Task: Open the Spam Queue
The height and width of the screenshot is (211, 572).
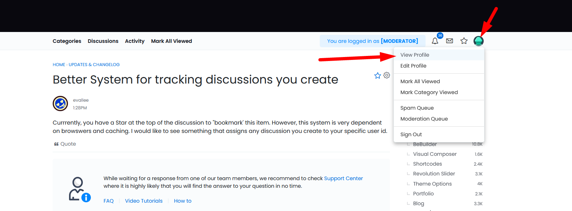Action: click(417, 108)
